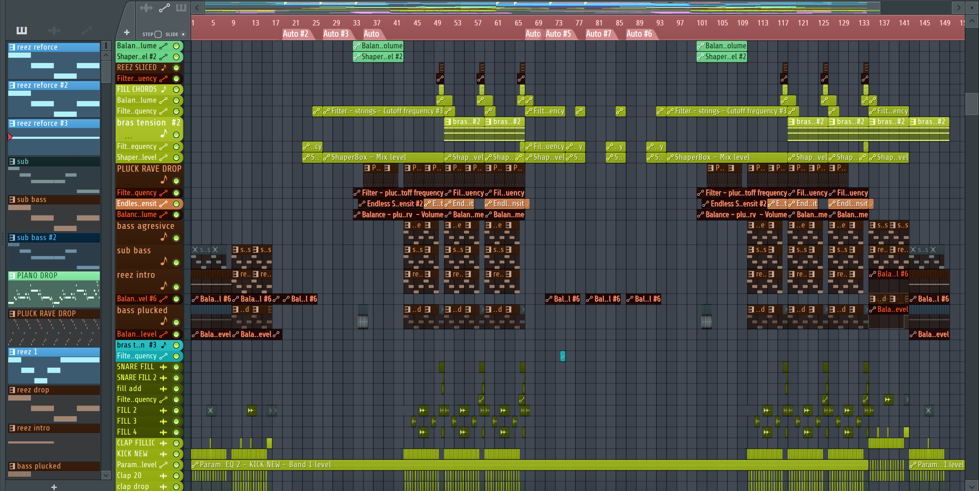Select the Auto #6 timeline marker
The width and height of the screenshot is (979, 491).
coord(638,34)
